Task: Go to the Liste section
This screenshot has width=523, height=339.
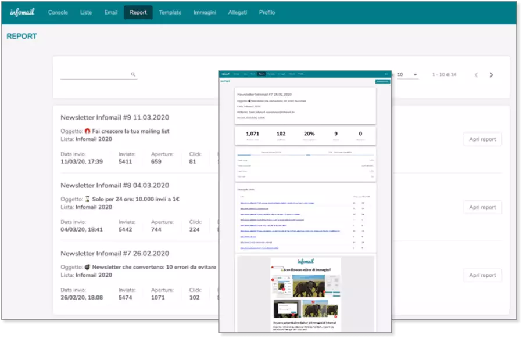Action: pos(86,12)
